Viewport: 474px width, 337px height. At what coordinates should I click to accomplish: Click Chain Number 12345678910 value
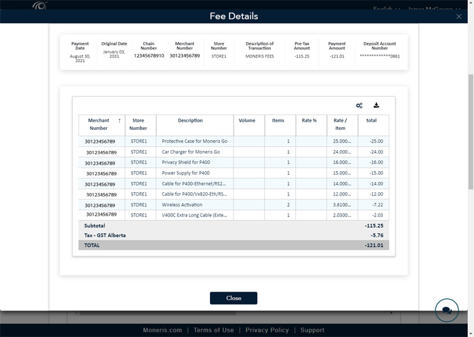coord(149,55)
